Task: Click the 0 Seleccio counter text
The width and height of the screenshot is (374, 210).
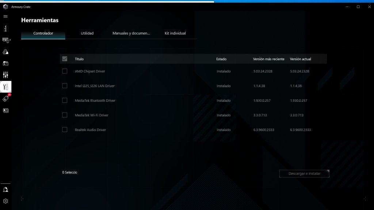Action: [x=70, y=172]
